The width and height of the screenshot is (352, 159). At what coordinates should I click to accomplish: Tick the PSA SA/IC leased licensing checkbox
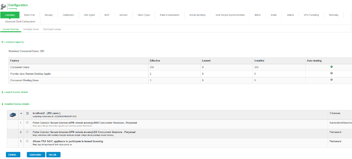pyautogui.click(x=27, y=141)
